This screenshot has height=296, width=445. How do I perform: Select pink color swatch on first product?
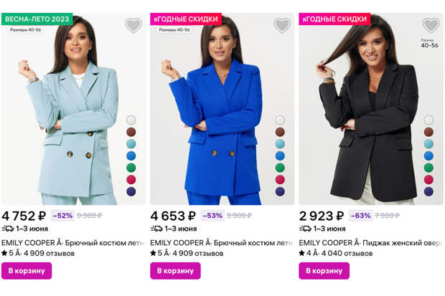(131, 180)
